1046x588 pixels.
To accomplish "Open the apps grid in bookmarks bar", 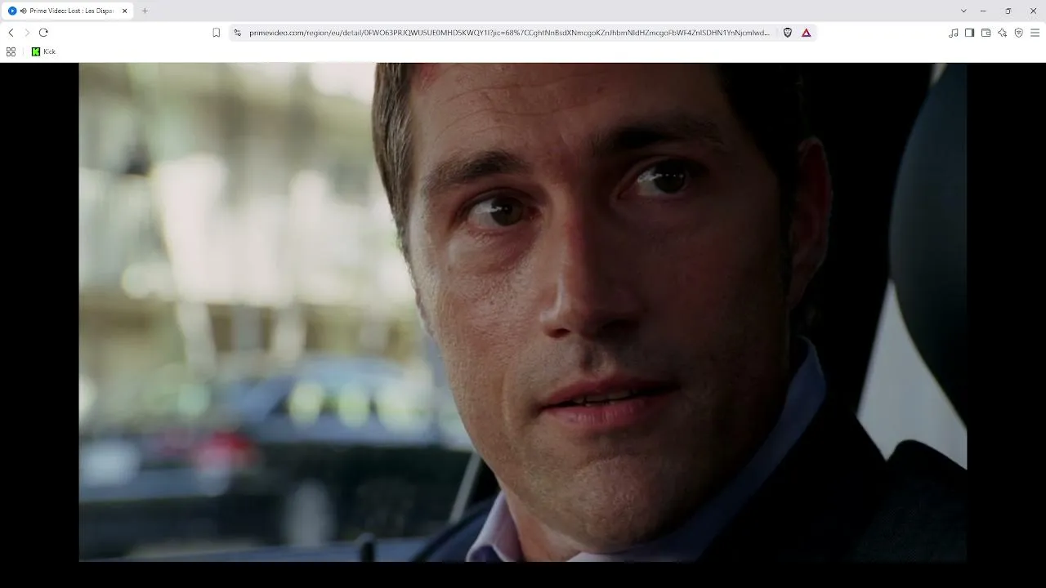I will (11, 51).
